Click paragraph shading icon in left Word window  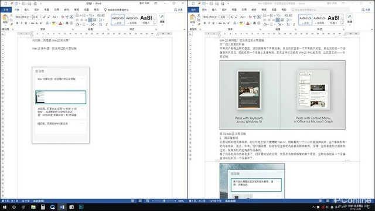click(x=77, y=25)
